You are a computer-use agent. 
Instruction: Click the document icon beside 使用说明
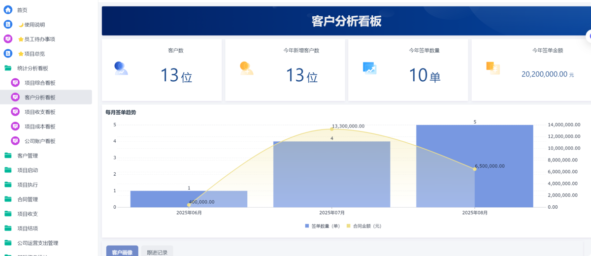(x=8, y=25)
